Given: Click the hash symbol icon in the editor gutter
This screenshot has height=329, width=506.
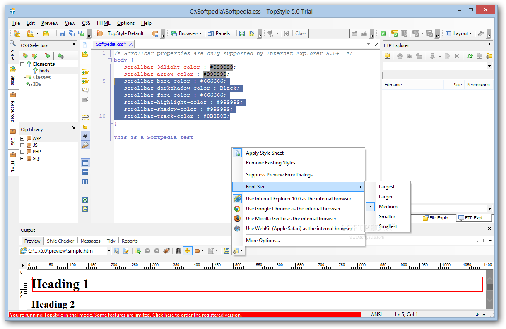Looking at the screenshot, I should (85, 136).
